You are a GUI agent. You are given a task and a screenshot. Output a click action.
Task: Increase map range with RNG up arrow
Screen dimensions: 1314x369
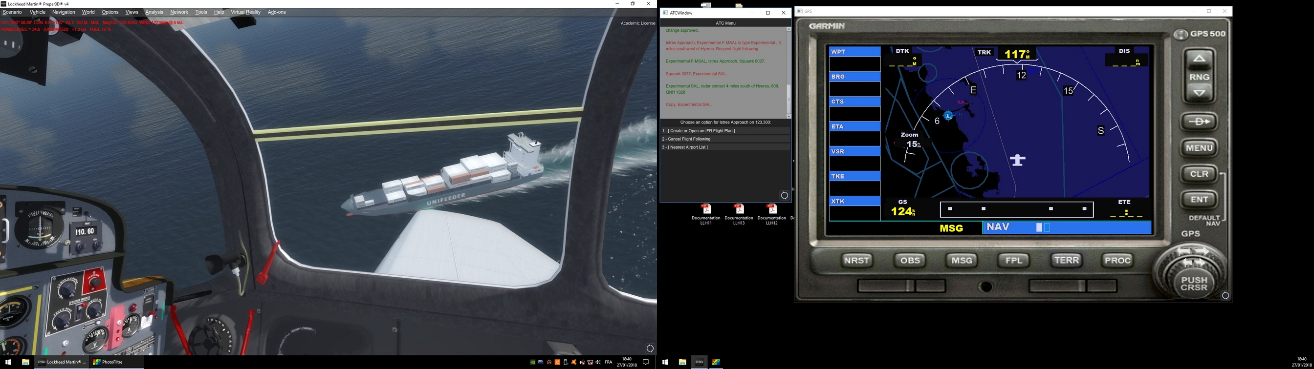(x=1199, y=59)
